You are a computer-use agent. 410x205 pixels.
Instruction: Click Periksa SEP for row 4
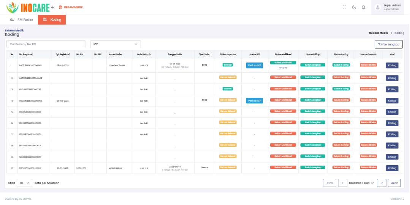(x=255, y=101)
